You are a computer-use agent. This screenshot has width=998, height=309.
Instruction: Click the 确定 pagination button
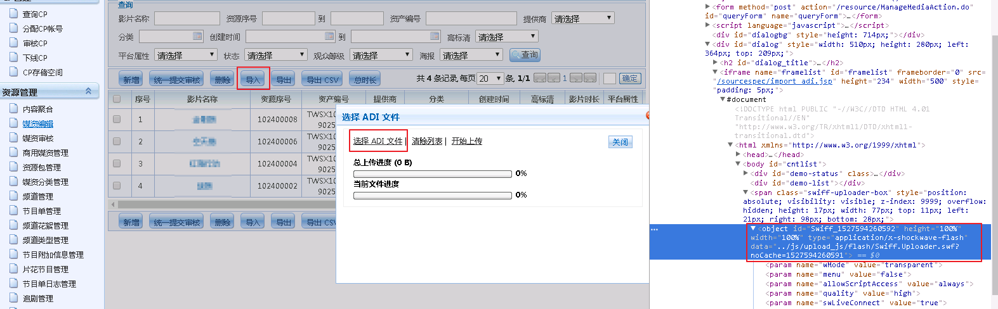coord(630,79)
